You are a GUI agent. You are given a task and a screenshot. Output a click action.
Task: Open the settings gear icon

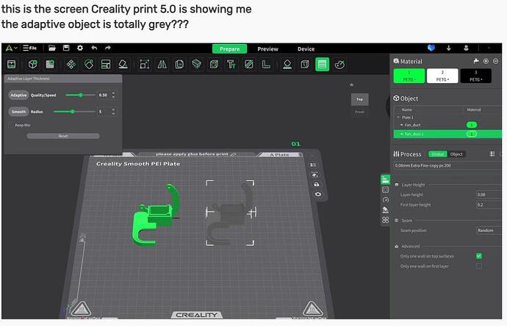(79, 48)
